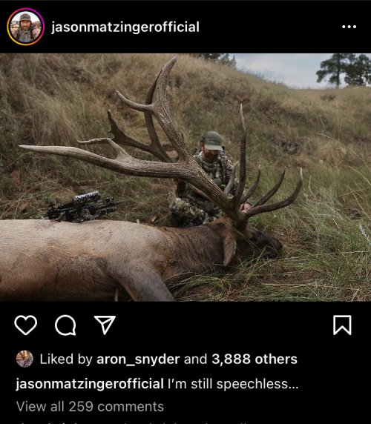Open comments via the speech bubble icon
Screen dimensions: 371x424
(65, 325)
